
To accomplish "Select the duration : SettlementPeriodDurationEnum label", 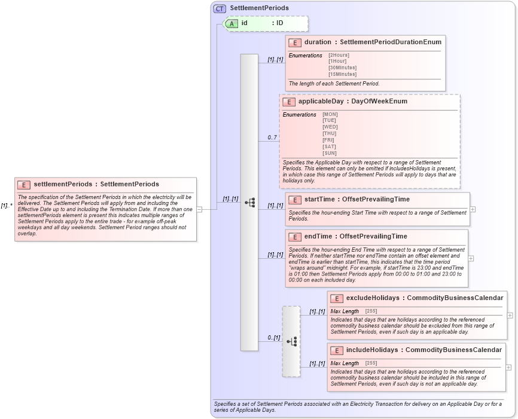I will [373, 42].
